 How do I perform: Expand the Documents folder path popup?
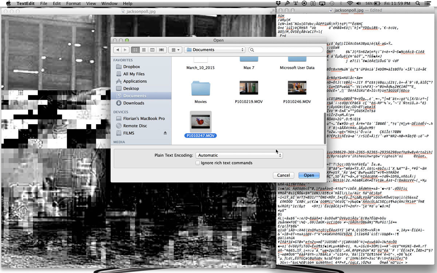214,50
